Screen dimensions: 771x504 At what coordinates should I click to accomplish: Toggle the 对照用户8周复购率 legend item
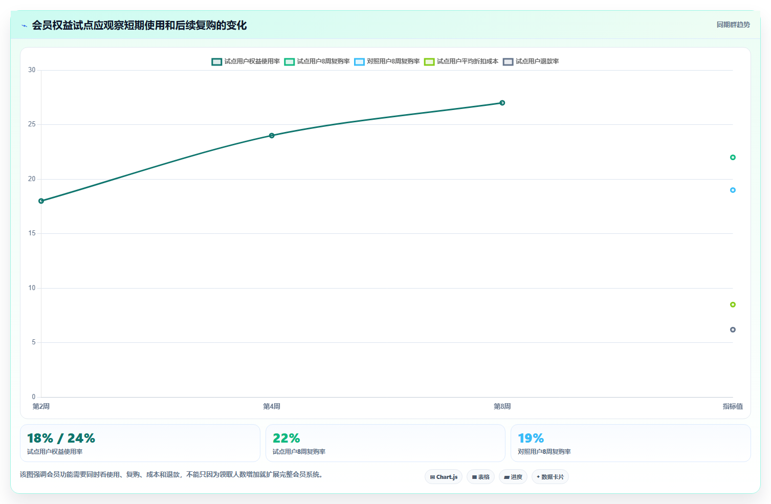[x=387, y=61]
